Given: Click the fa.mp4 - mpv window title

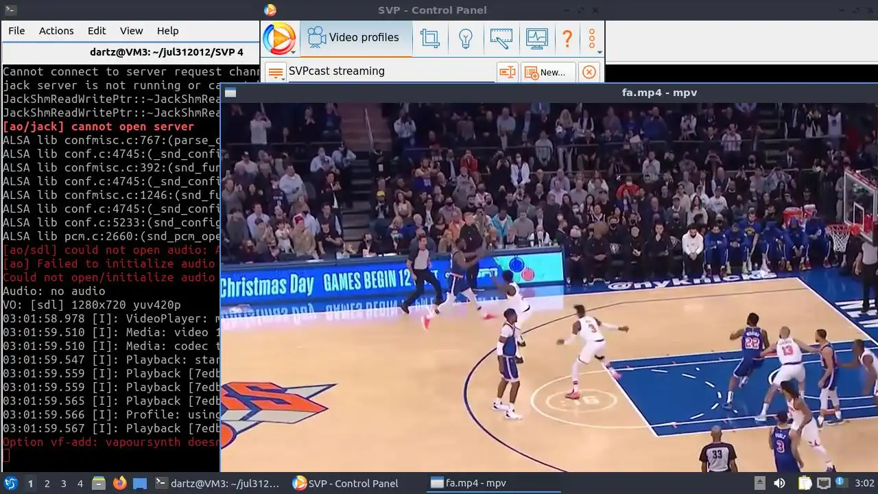Looking at the screenshot, I should pos(659,93).
